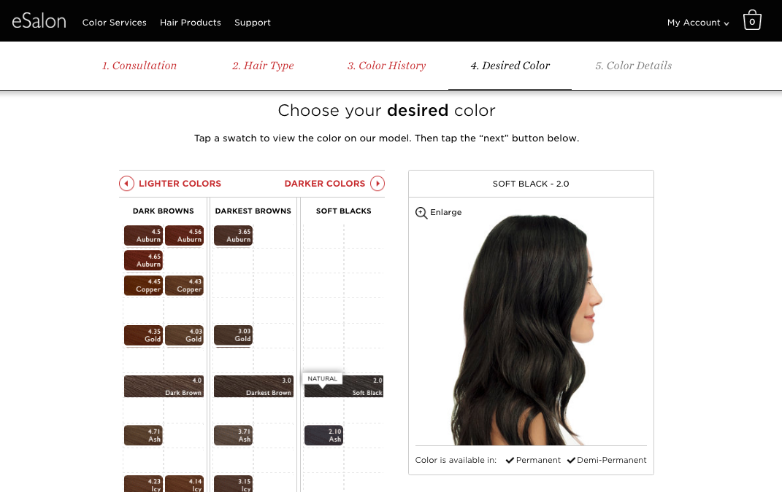The width and height of the screenshot is (782, 492).
Task: Open the Color Services menu
Action: pyautogui.click(x=114, y=23)
